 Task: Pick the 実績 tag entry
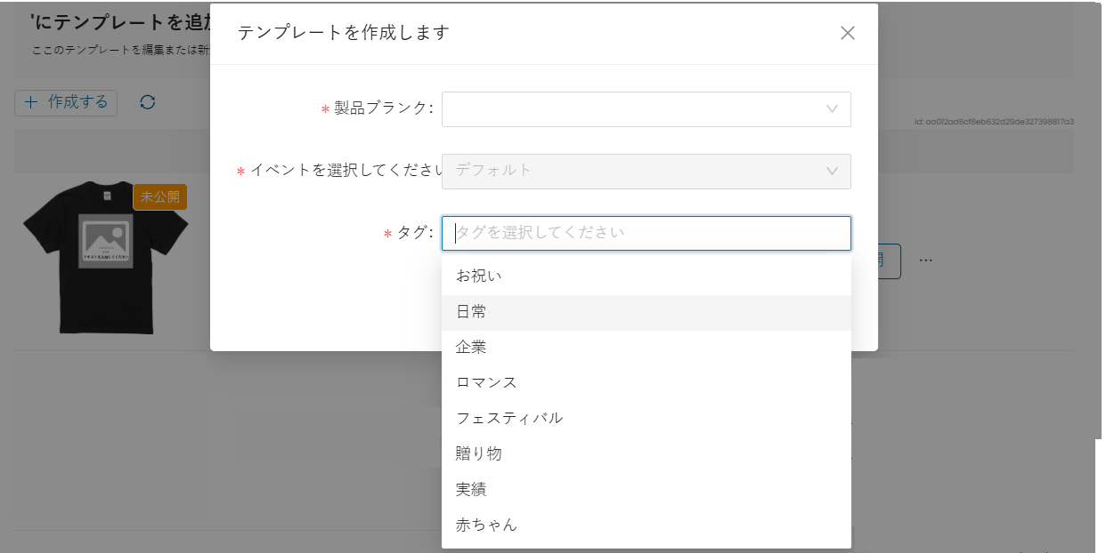[x=471, y=489]
